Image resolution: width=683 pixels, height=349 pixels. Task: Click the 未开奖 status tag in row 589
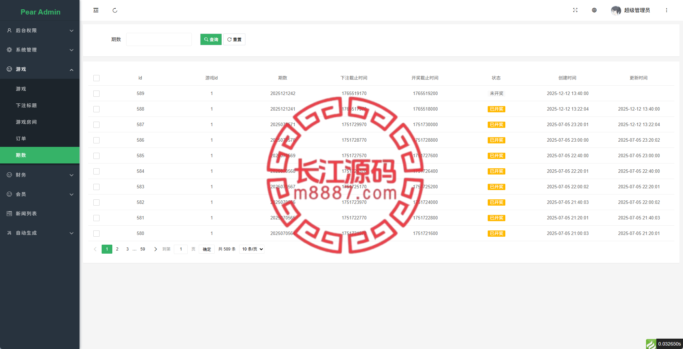pyautogui.click(x=496, y=94)
